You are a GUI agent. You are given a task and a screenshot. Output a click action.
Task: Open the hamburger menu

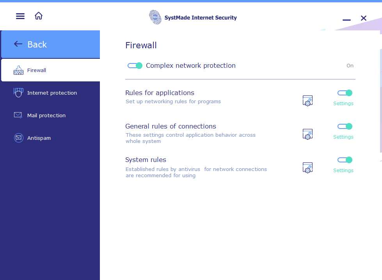click(20, 16)
